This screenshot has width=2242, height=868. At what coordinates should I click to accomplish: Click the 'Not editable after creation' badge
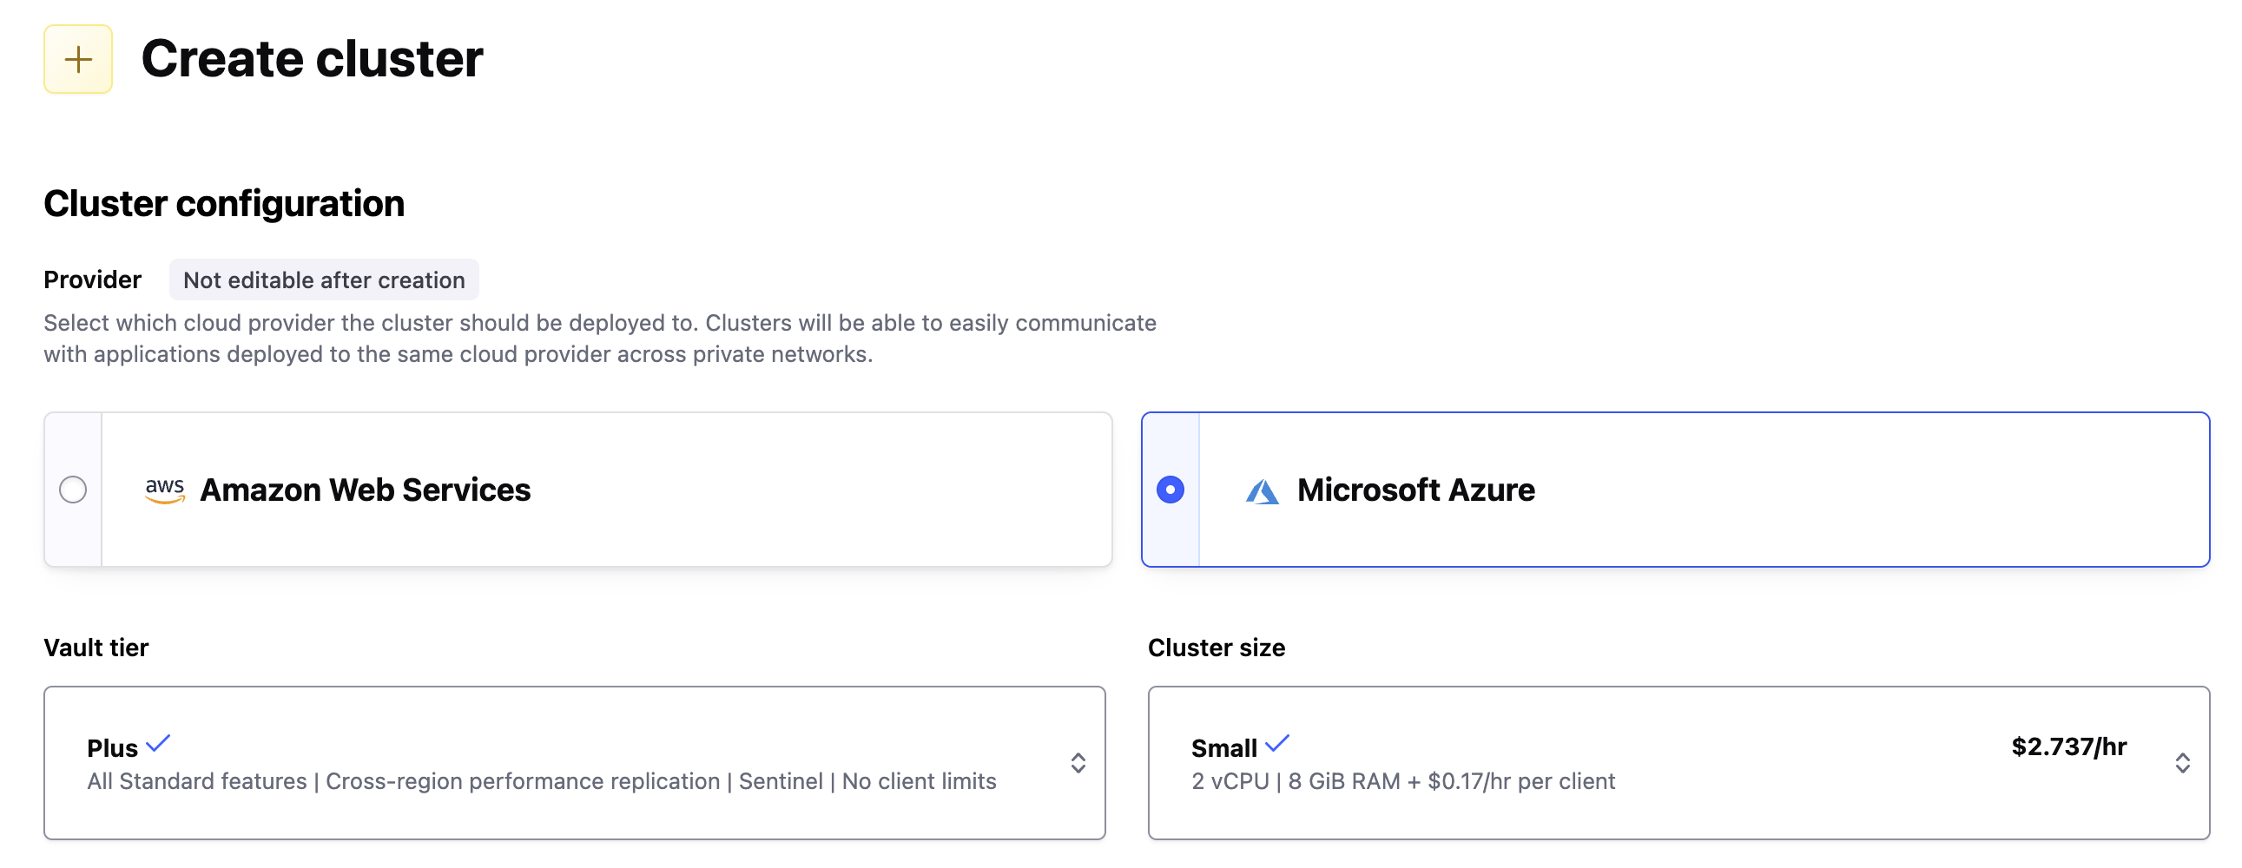(324, 280)
